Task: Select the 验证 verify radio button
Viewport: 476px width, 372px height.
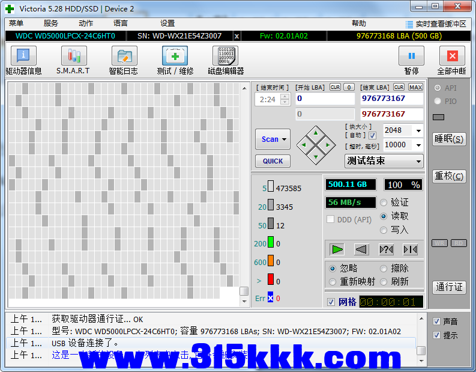Action: tap(384, 203)
